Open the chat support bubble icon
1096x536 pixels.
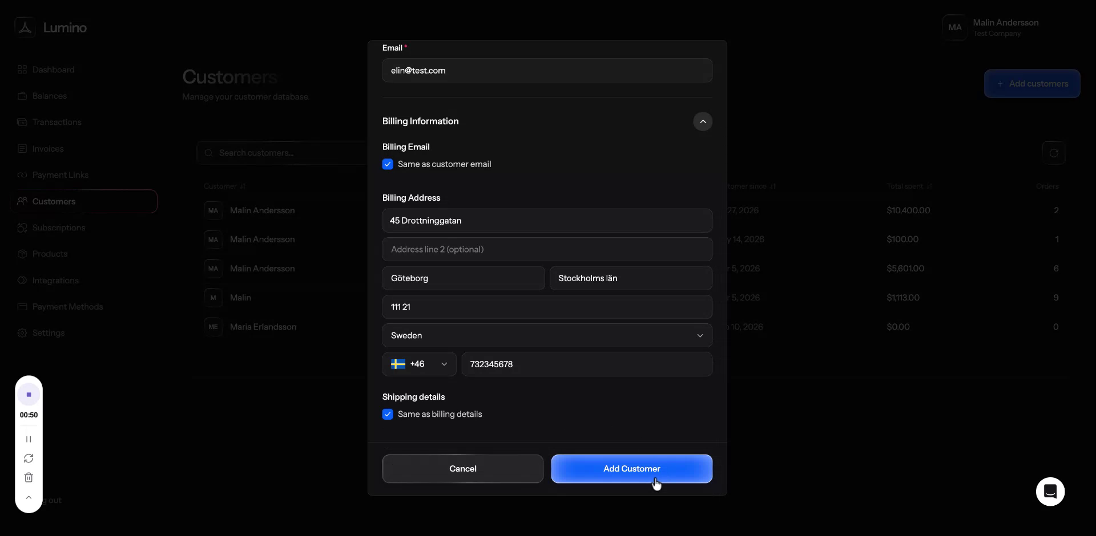click(x=1050, y=492)
